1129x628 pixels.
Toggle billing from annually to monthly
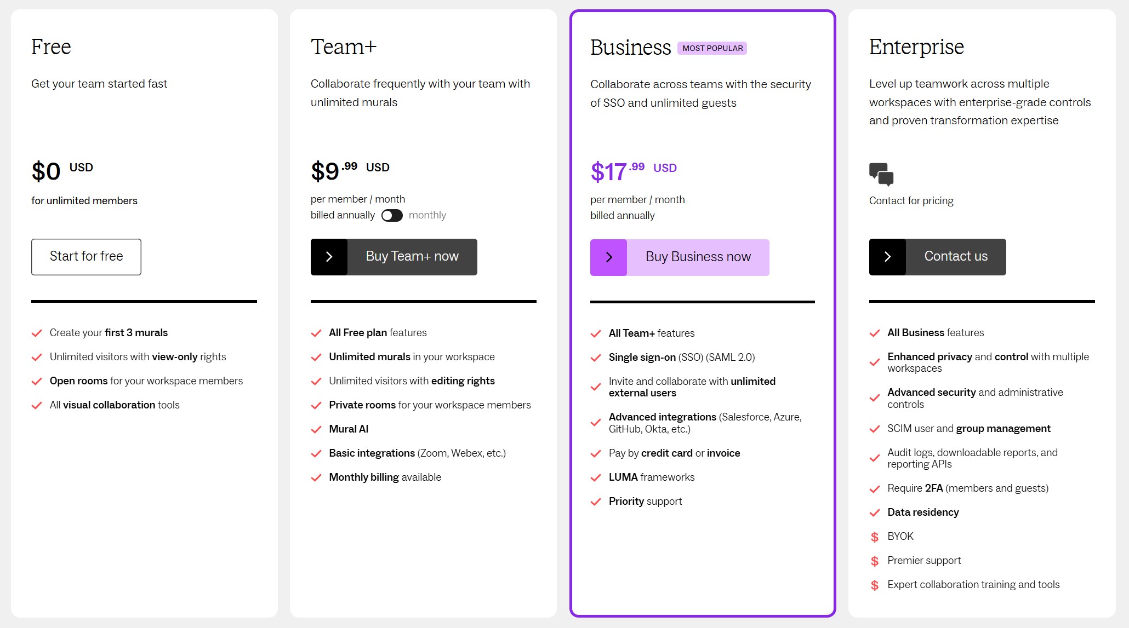pyautogui.click(x=392, y=215)
